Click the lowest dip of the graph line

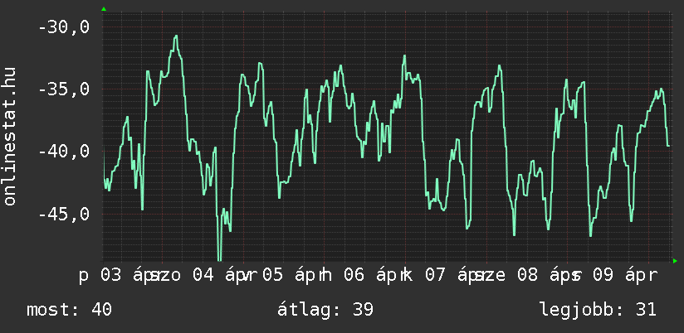tap(219, 258)
